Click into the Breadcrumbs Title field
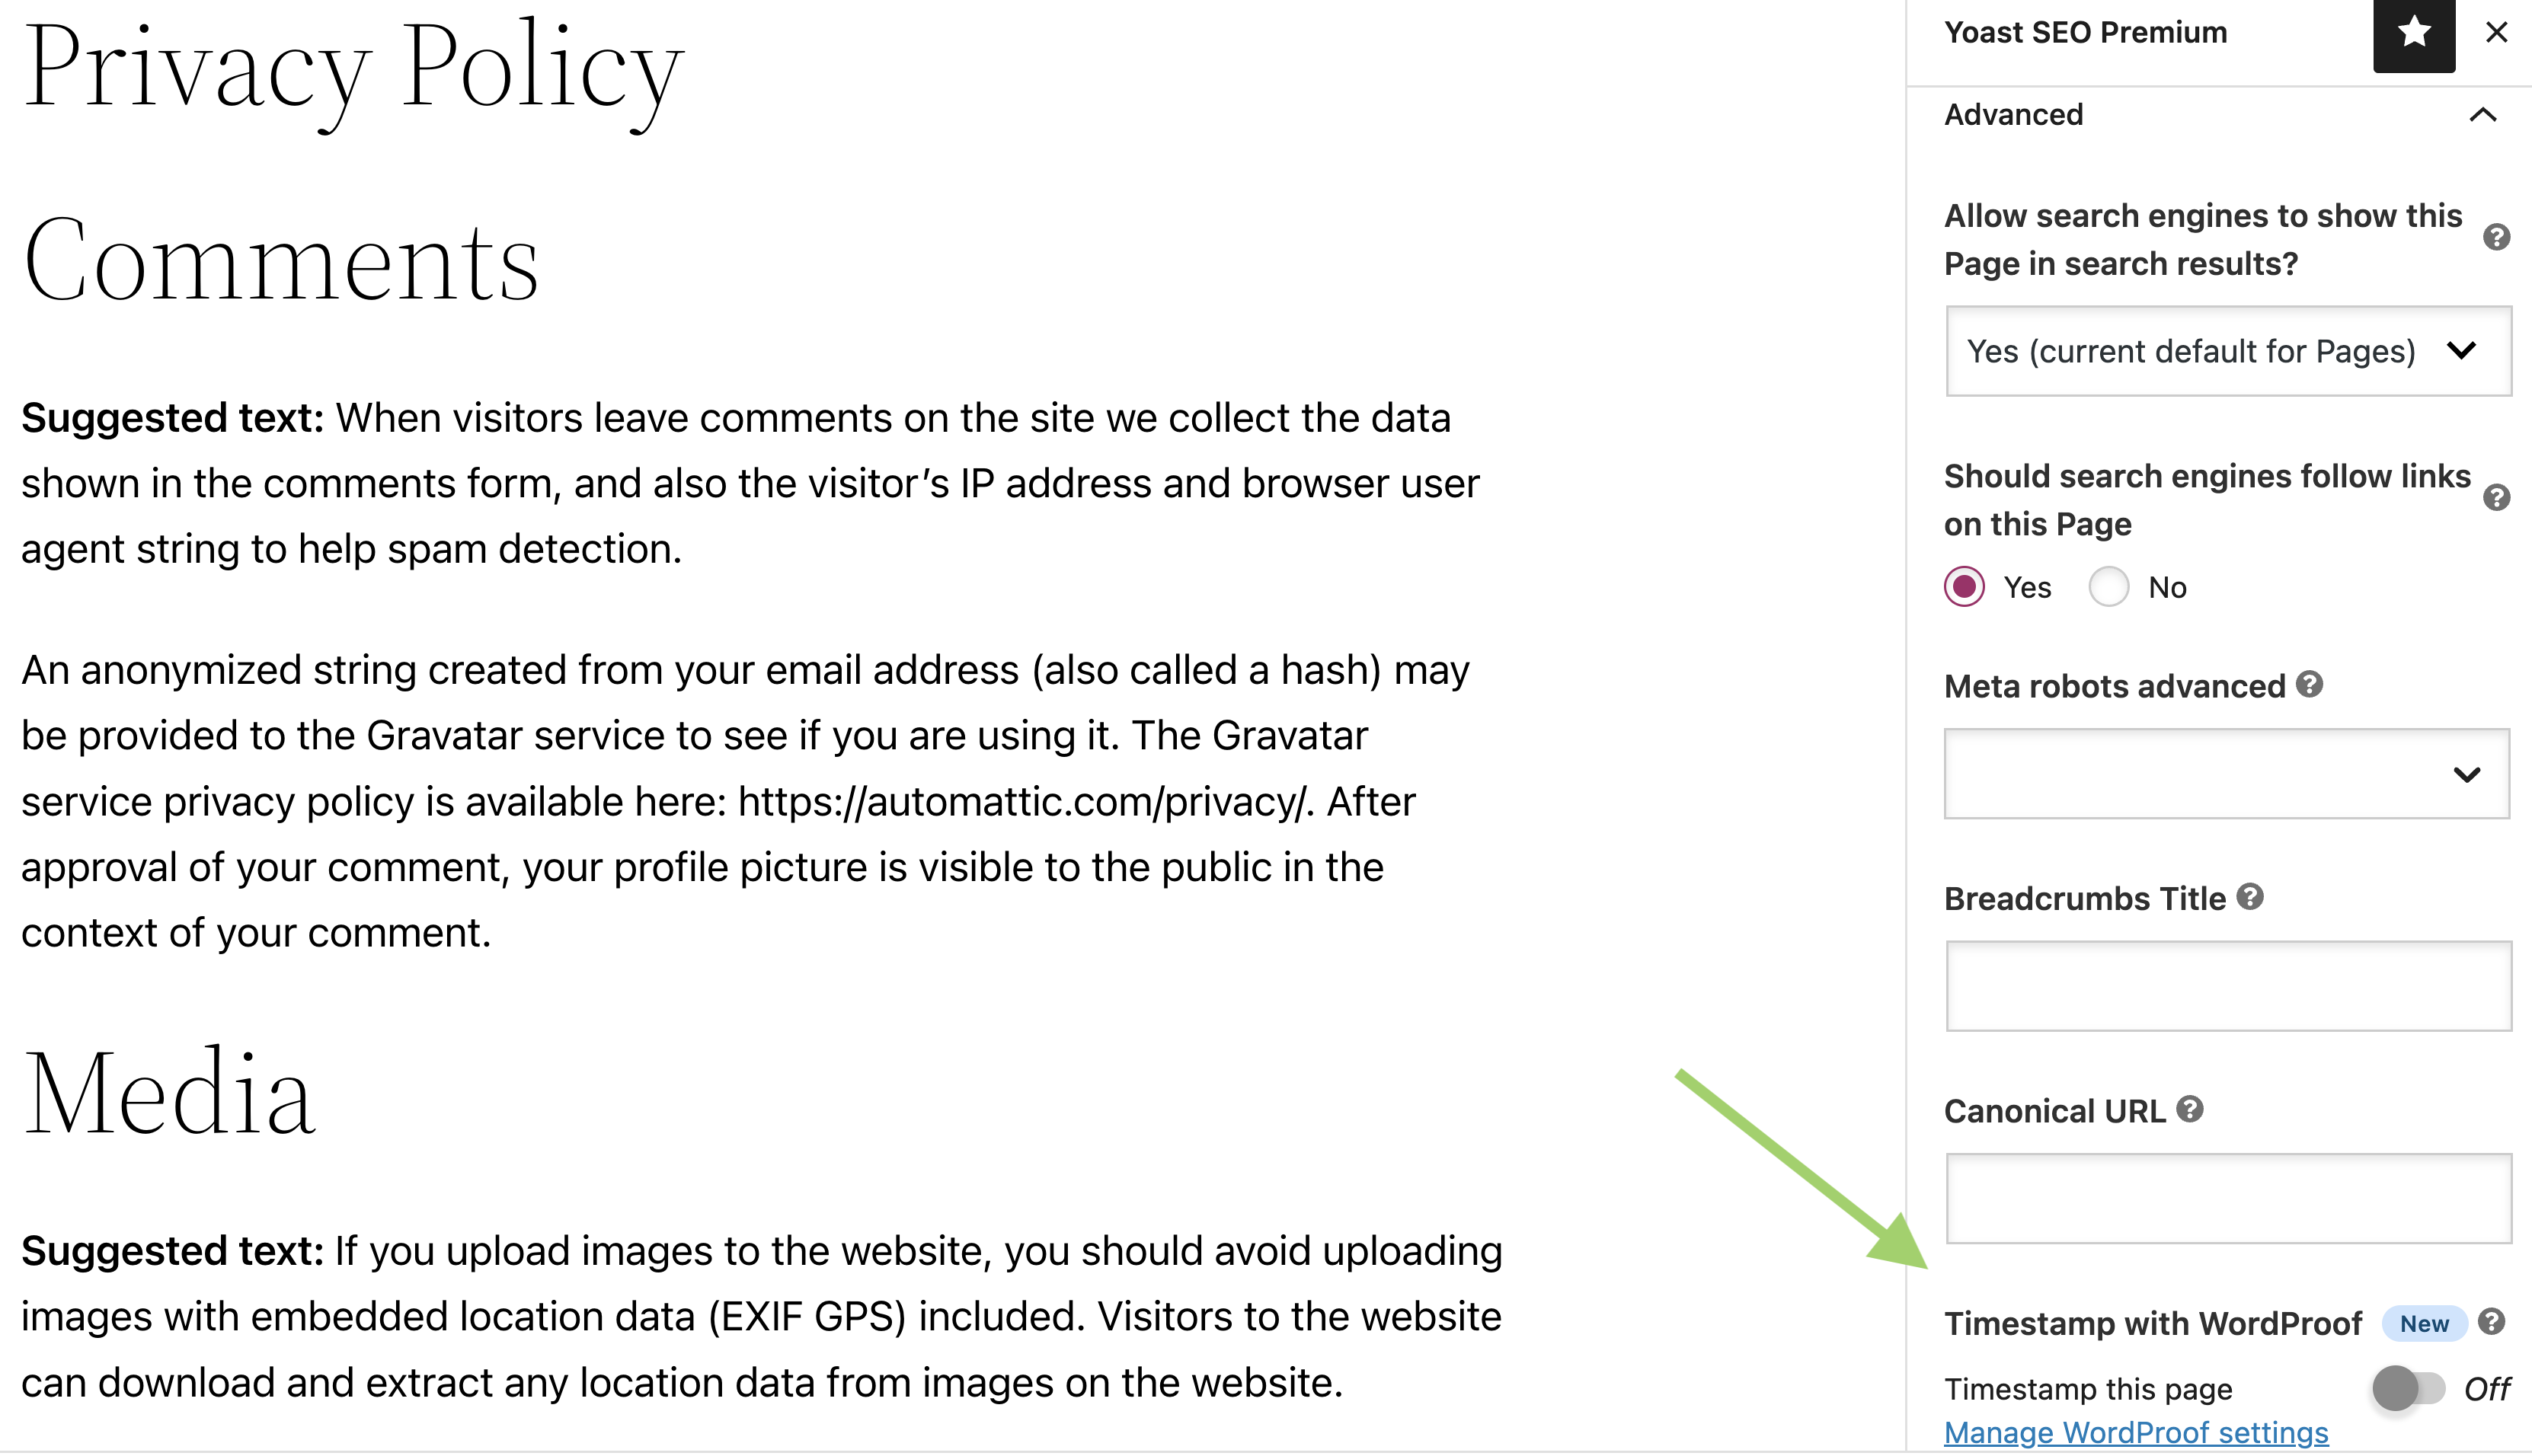The width and height of the screenshot is (2532, 1456). coord(2227,986)
